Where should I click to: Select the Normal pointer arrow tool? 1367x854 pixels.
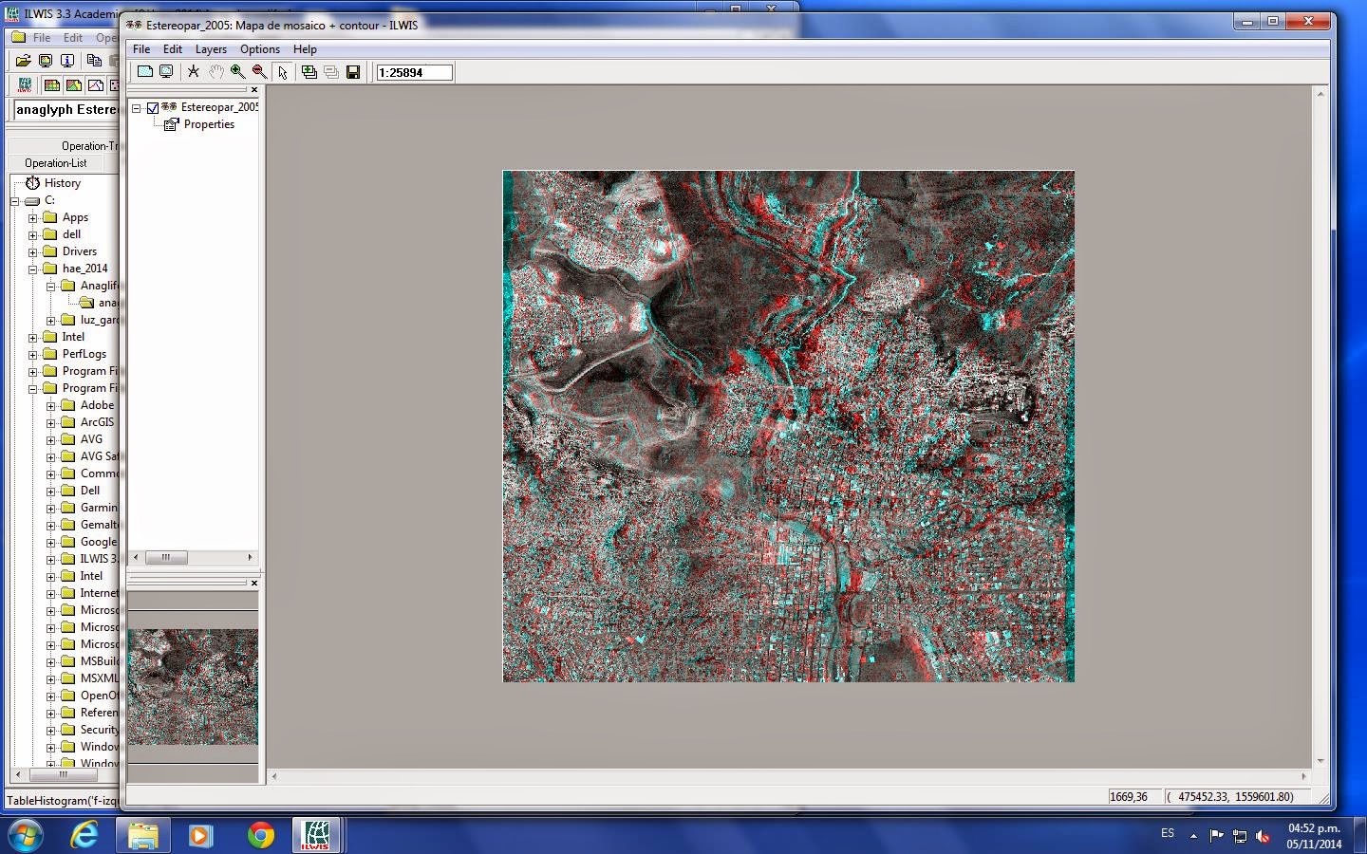point(282,72)
